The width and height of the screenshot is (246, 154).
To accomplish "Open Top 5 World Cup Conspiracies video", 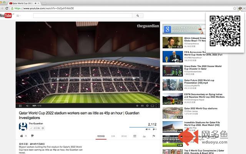I will tap(204, 152).
